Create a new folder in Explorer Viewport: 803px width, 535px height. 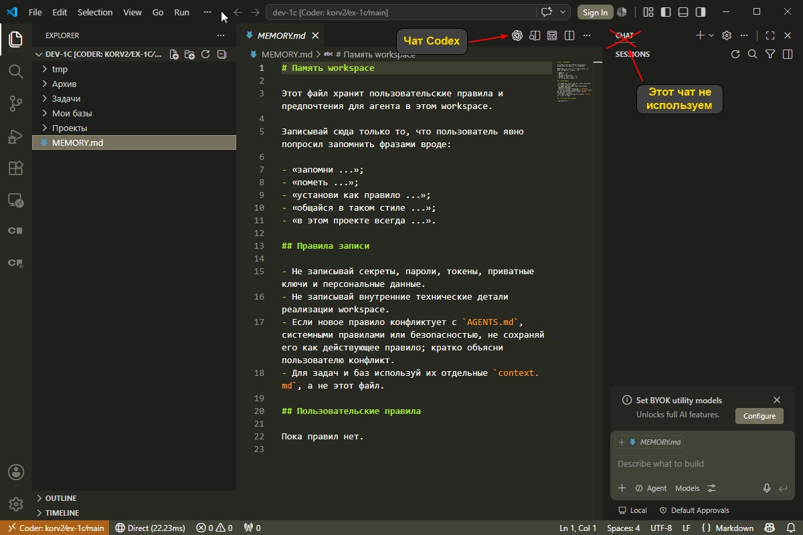click(189, 54)
